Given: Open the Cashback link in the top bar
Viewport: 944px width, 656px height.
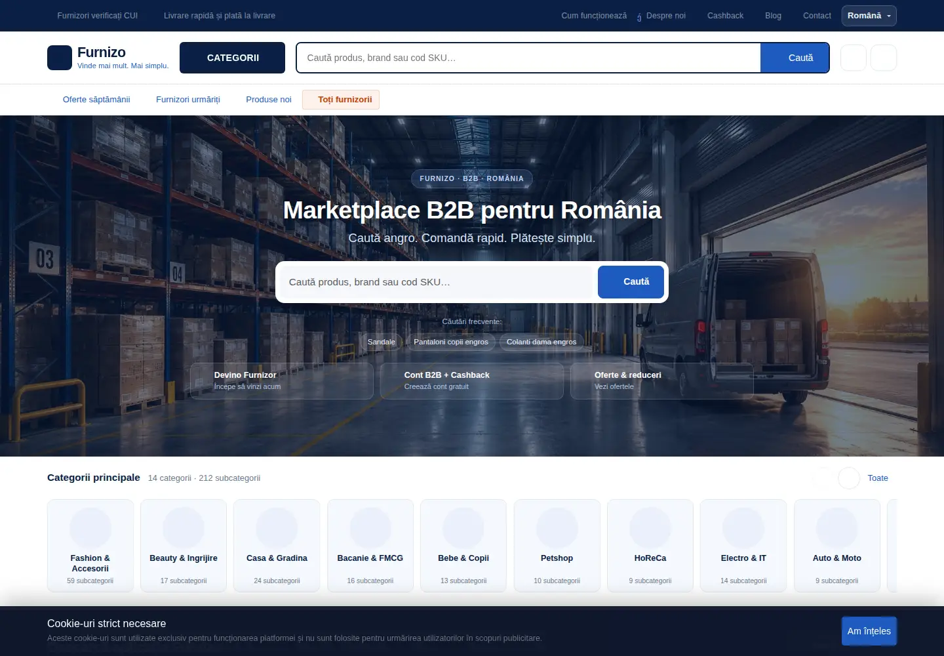Looking at the screenshot, I should (725, 16).
